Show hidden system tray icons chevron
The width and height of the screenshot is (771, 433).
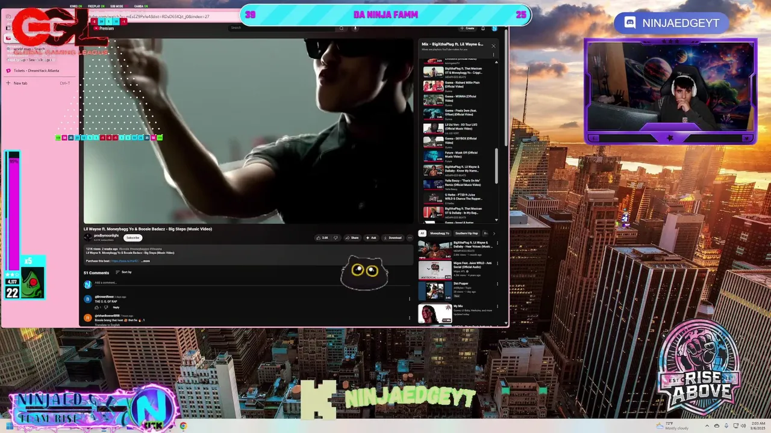(x=707, y=426)
